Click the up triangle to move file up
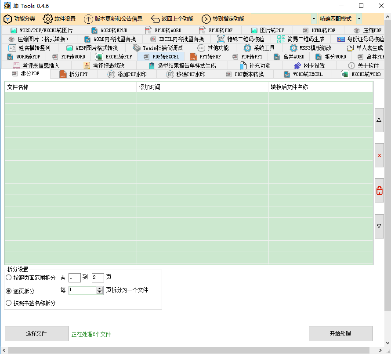 [x=379, y=119]
